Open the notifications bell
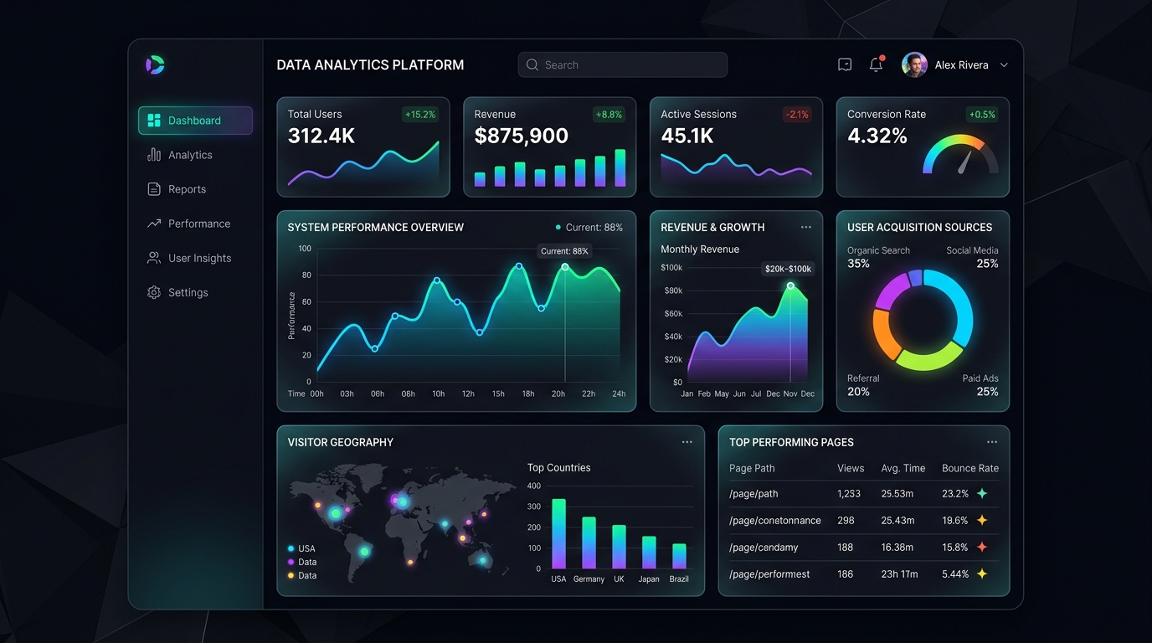This screenshot has height=643, width=1152. (x=877, y=64)
